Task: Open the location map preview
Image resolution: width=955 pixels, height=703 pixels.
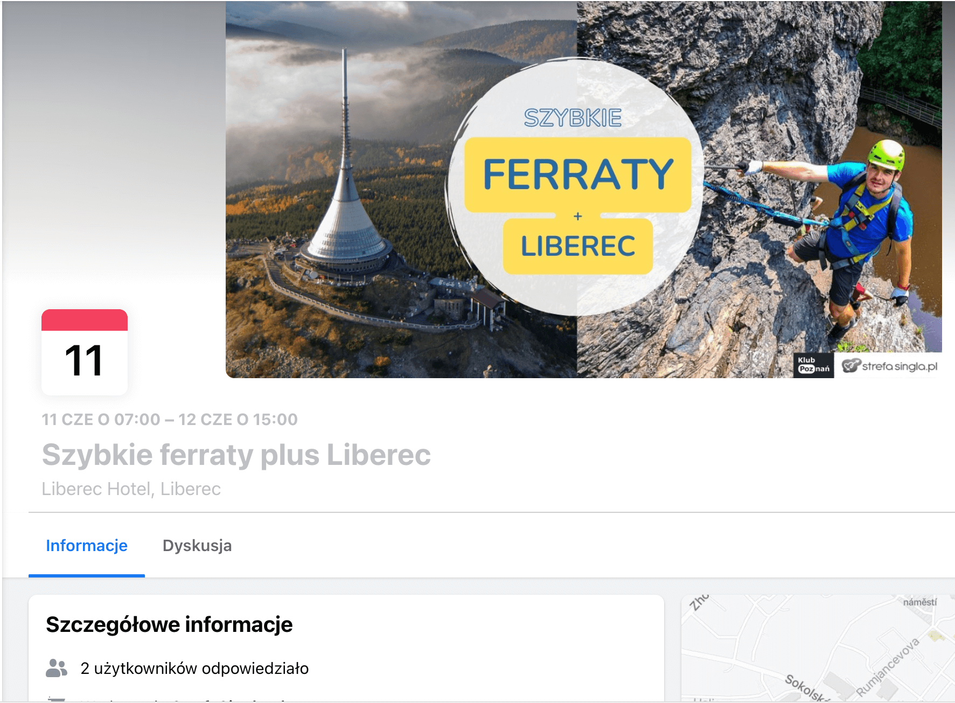Action: pos(818,648)
